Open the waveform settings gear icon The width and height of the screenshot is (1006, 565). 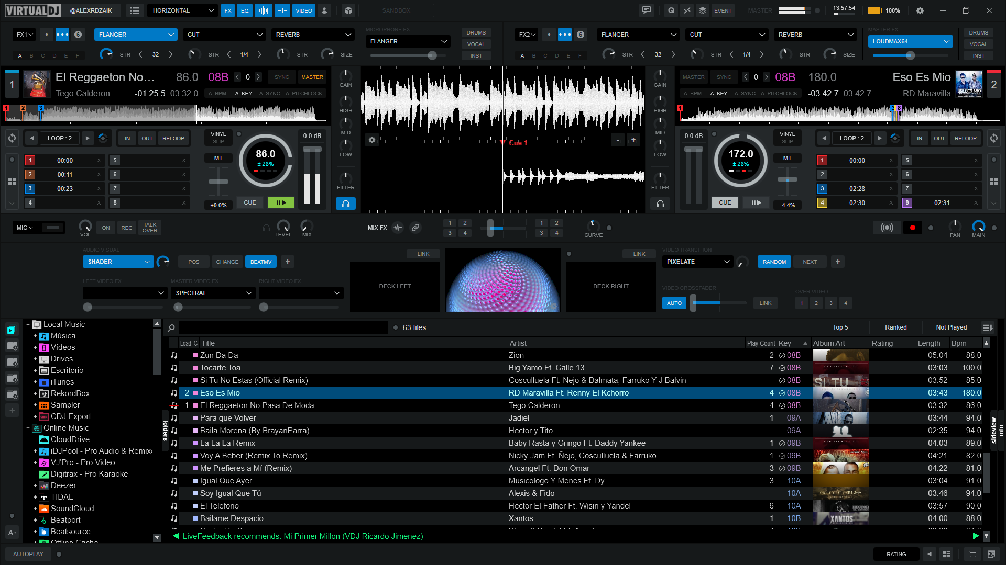372,140
